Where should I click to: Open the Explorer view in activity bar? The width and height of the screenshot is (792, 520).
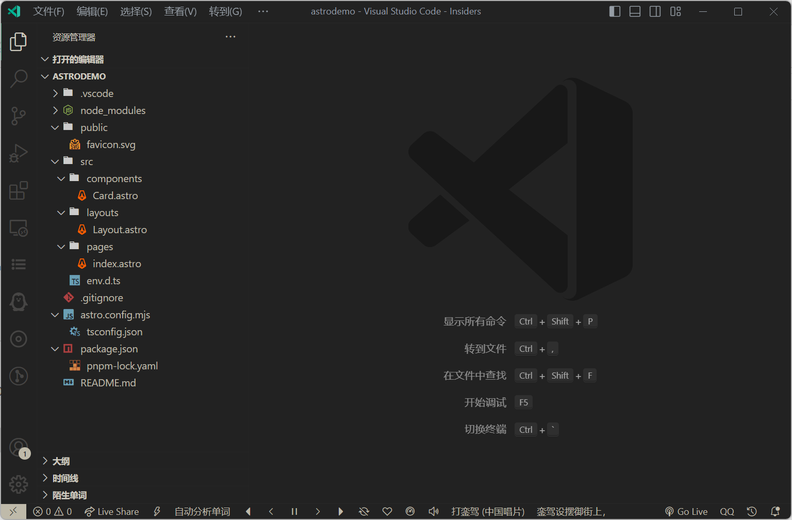tap(18, 42)
